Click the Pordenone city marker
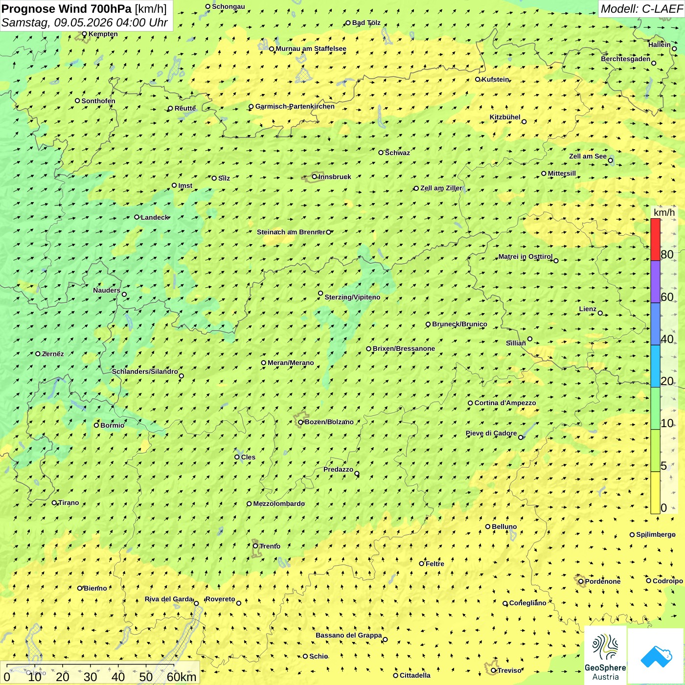 point(581,581)
